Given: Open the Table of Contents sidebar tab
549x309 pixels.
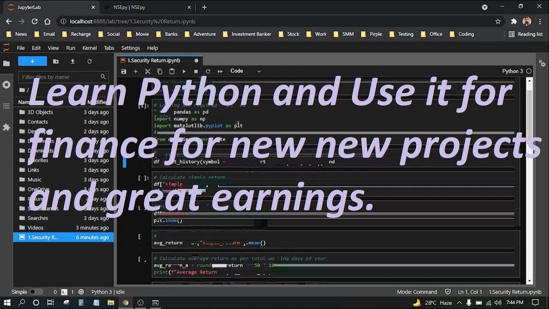Looking at the screenshot, I should point(6,106).
